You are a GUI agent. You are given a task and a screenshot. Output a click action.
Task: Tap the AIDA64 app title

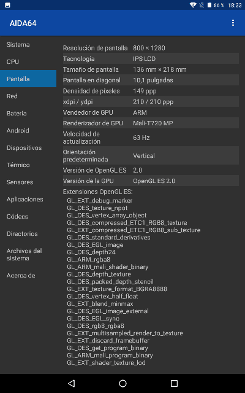(23, 23)
